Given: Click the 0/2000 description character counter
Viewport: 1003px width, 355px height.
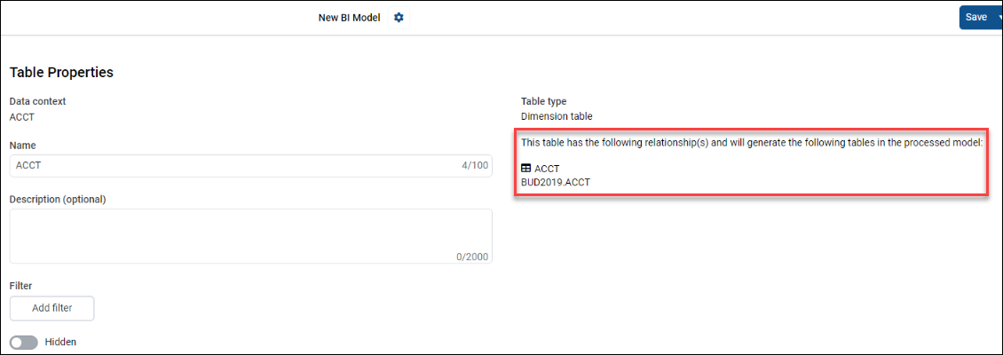Looking at the screenshot, I should [472, 256].
